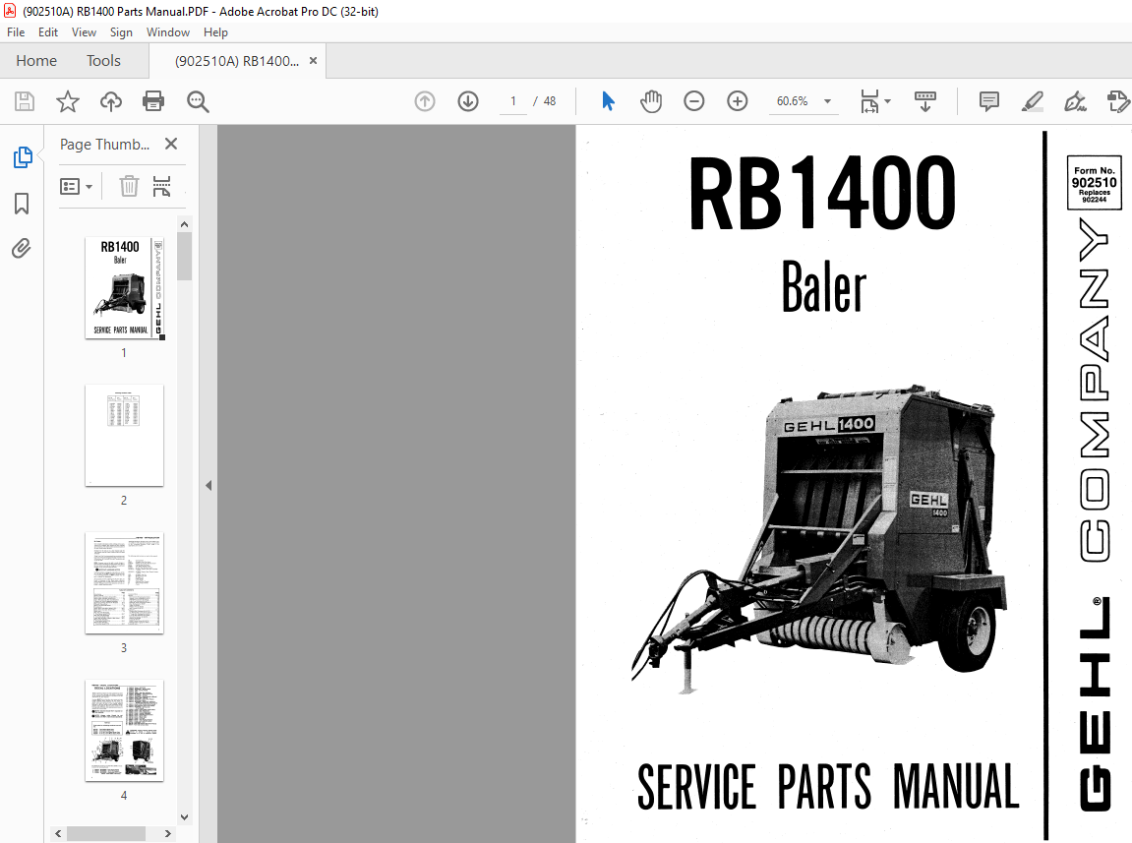Click the upload to cloud icon
1132x843 pixels.
click(110, 101)
